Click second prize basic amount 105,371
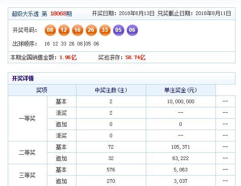This screenshot has height=186, width=241. click(x=180, y=147)
